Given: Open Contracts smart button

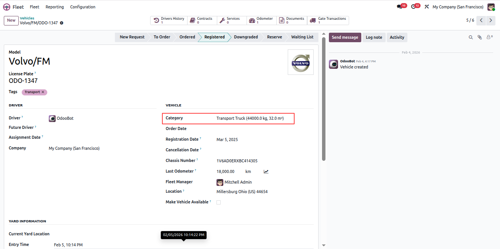Looking at the screenshot, I should point(202,21).
